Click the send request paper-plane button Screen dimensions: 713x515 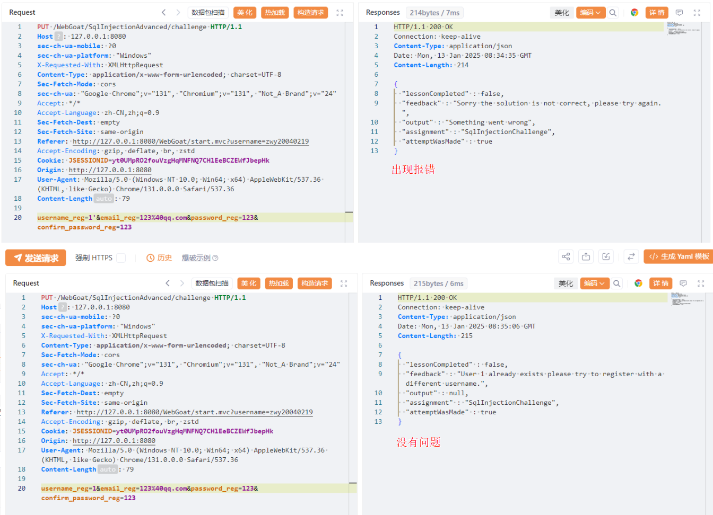(36, 258)
